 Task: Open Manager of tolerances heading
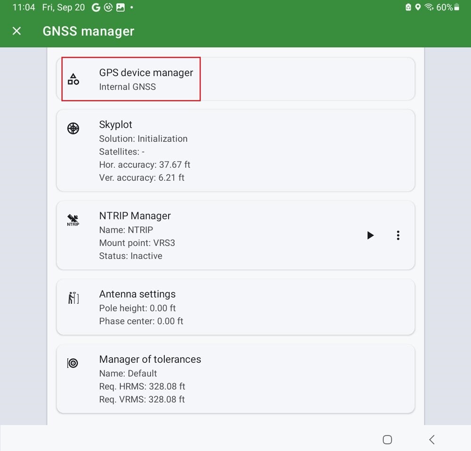click(150, 359)
